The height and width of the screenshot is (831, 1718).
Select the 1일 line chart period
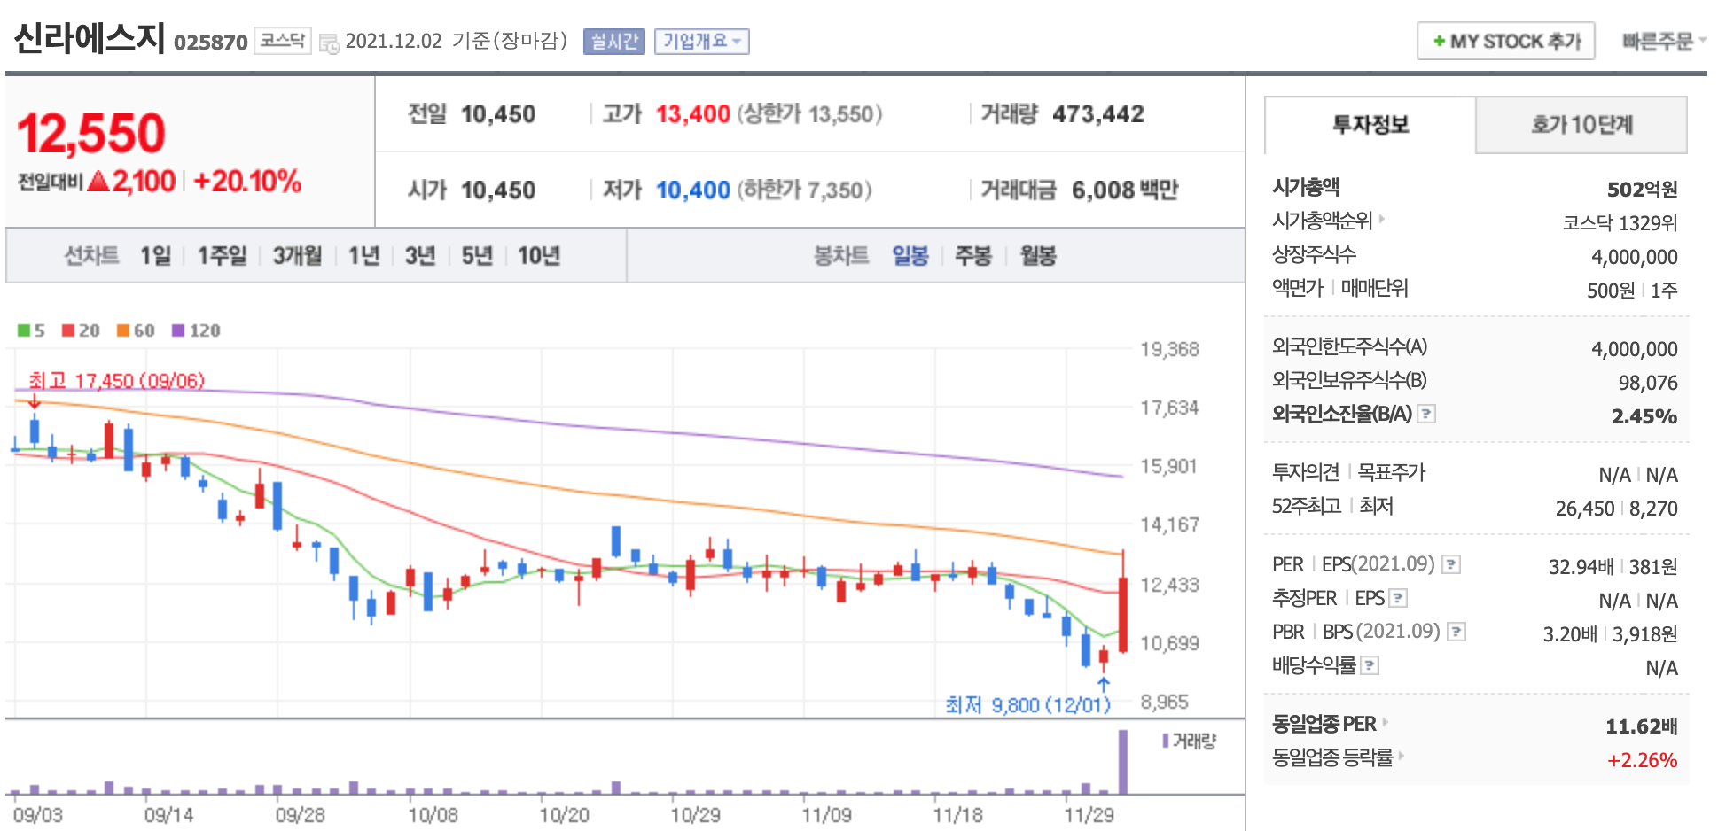click(156, 256)
